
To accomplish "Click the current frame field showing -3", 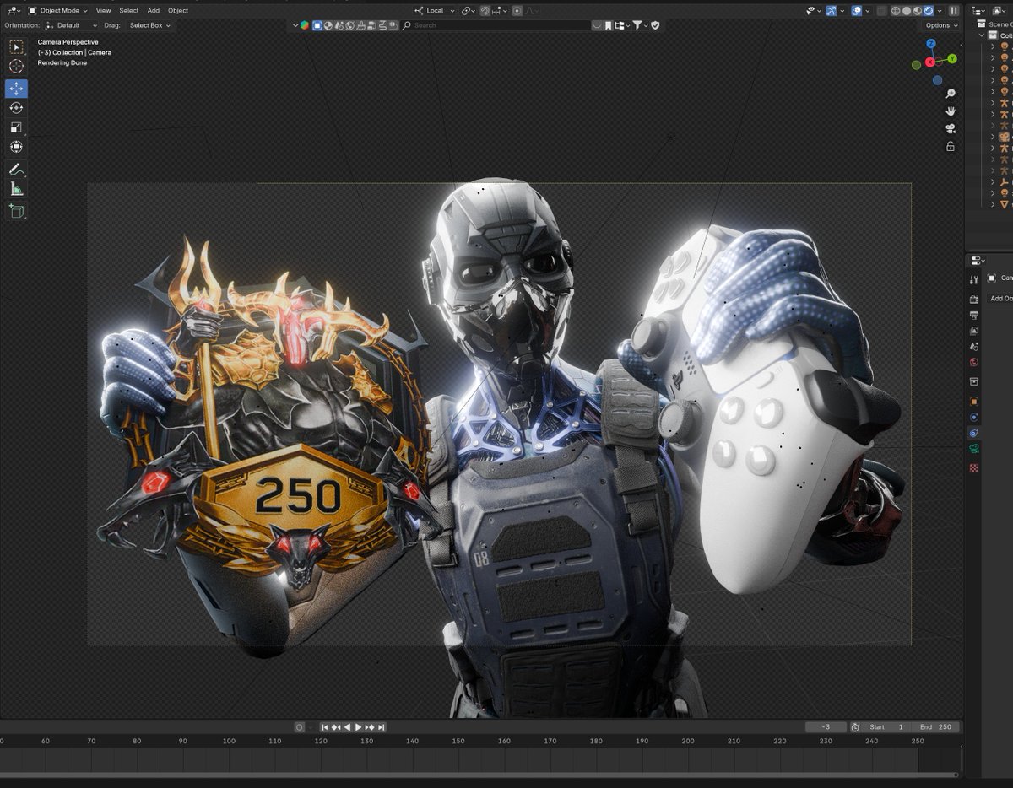I will pos(826,726).
